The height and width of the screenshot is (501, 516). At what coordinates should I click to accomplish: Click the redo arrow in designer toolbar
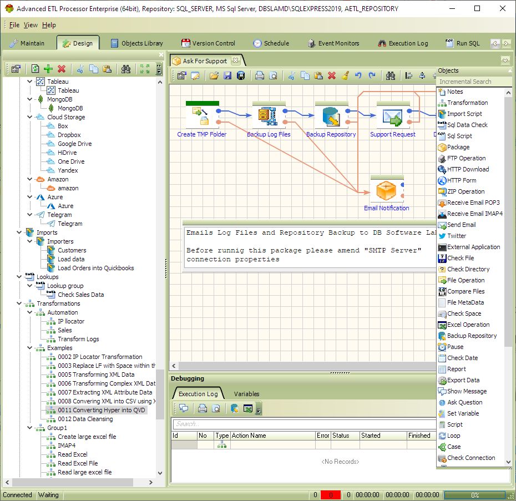[372, 75]
